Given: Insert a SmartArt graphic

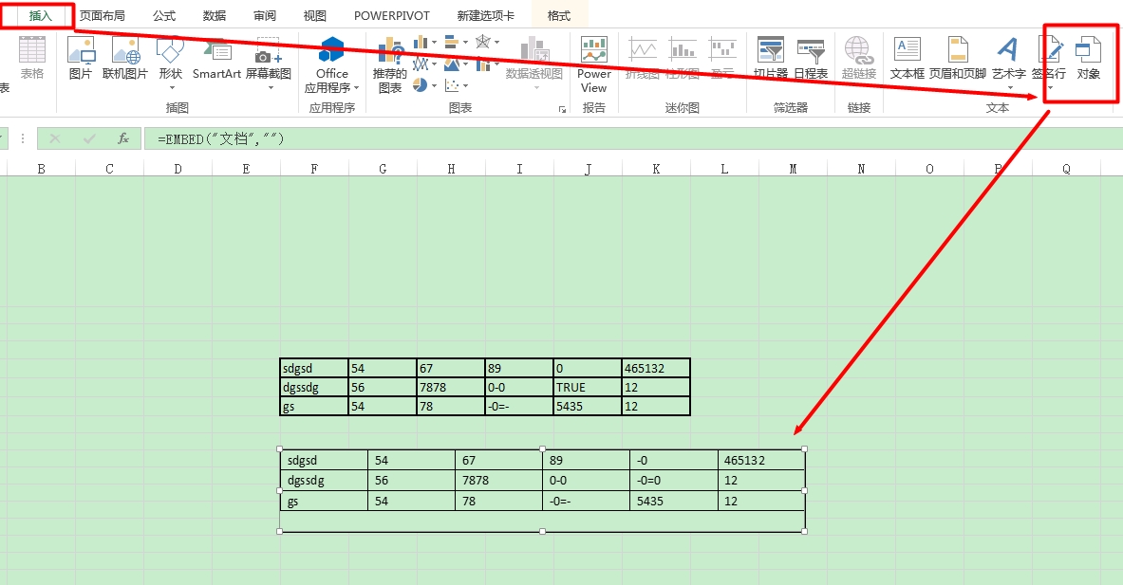Looking at the screenshot, I should pyautogui.click(x=216, y=59).
